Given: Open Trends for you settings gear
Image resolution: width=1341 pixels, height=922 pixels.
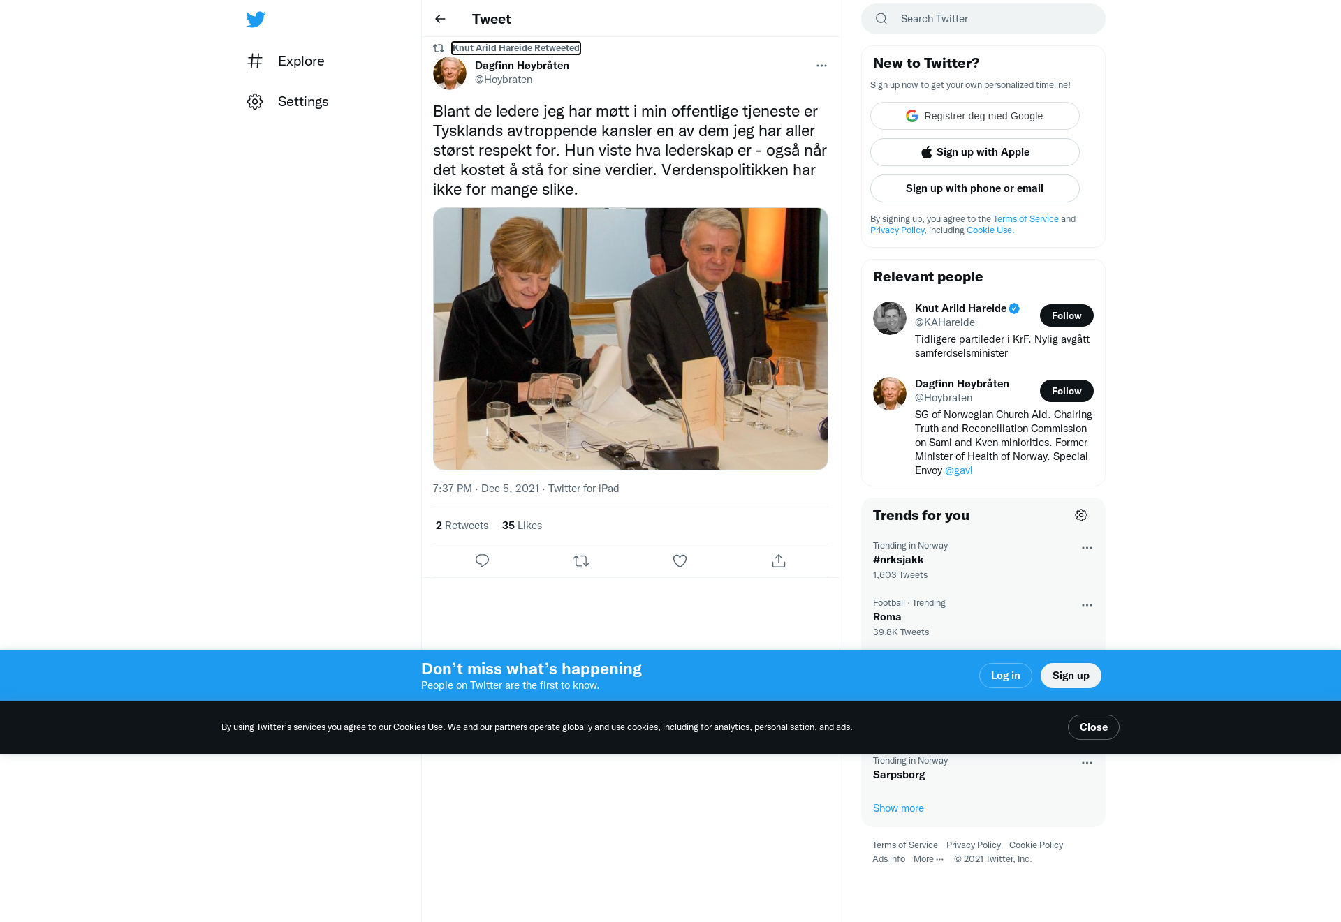Looking at the screenshot, I should pyautogui.click(x=1081, y=515).
